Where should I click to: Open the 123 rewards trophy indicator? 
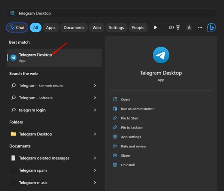coord(174,27)
